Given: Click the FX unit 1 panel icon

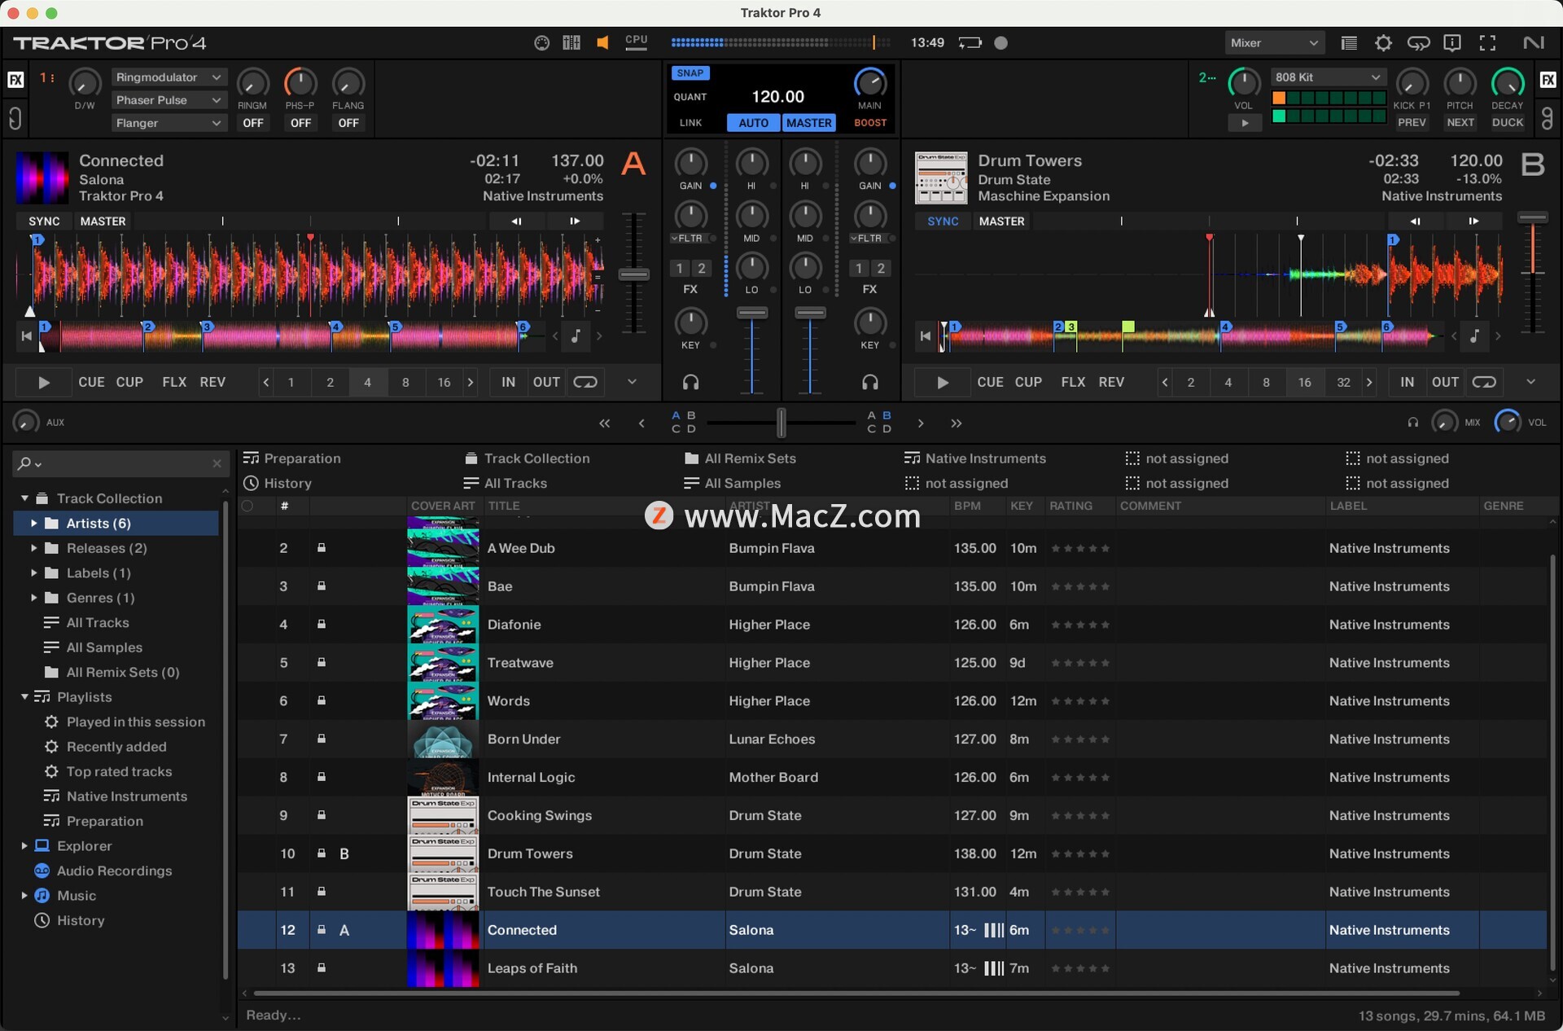Looking at the screenshot, I should 15,80.
